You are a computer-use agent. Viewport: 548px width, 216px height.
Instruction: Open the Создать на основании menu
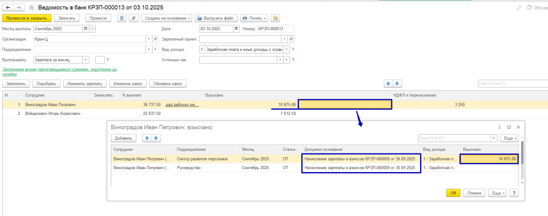(168, 18)
